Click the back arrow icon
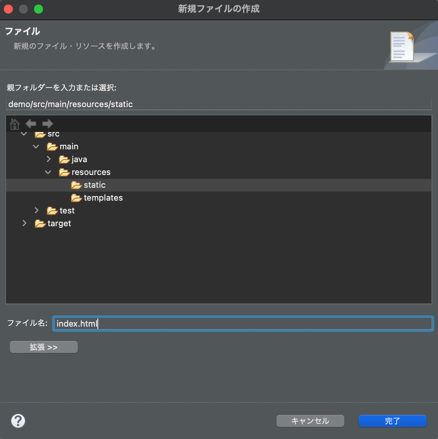The image size is (438, 439). [x=31, y=123]
